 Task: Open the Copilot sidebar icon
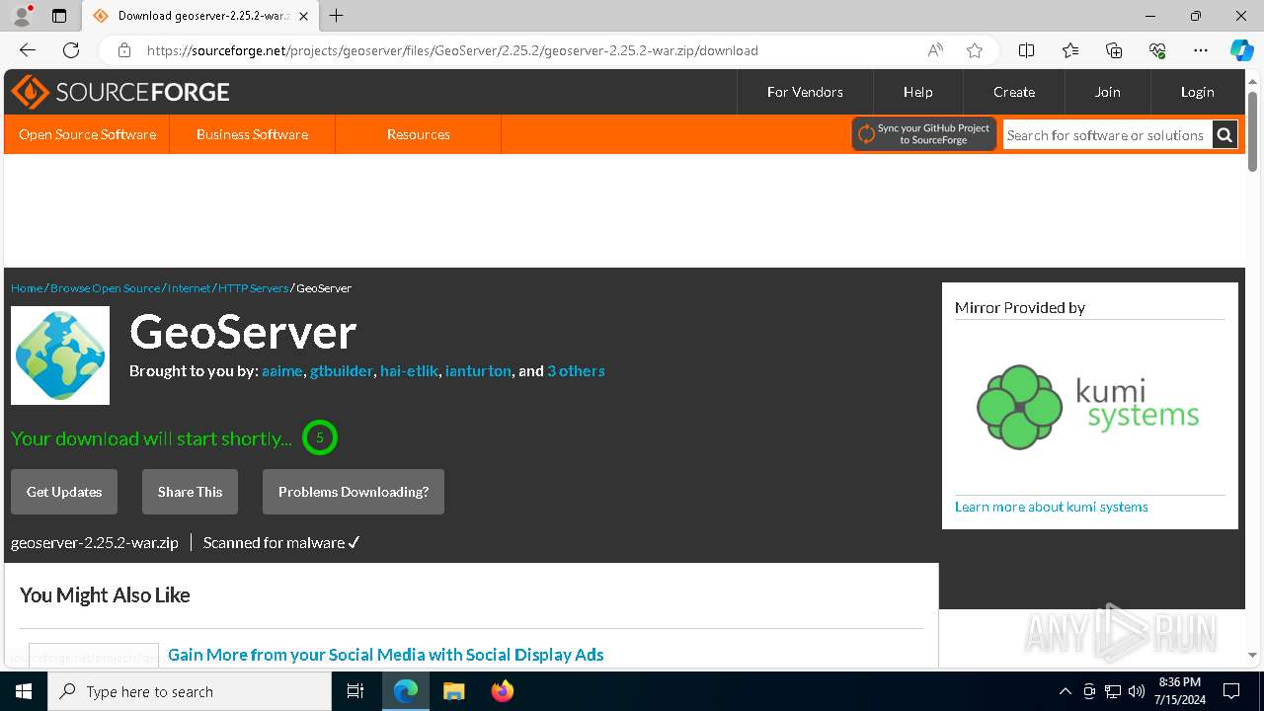pyautogui.click(x=1241, y=50)
